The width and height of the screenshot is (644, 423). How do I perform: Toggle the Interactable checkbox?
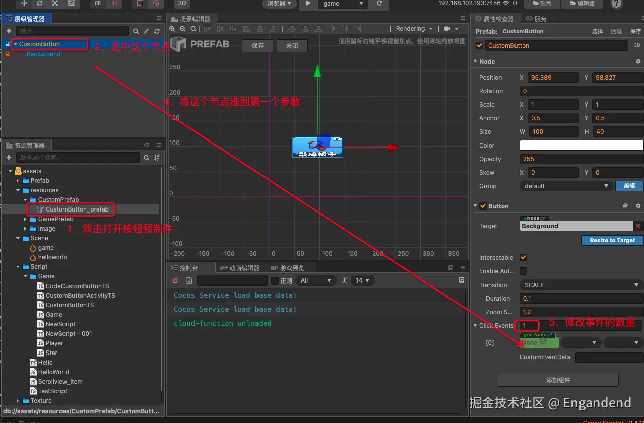(x=523, y=257)
